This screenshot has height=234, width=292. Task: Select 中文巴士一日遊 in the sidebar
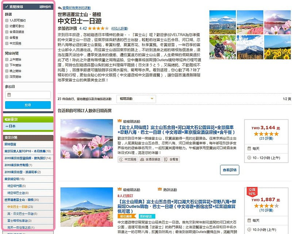pyautogui.click(x=20, y=207)
